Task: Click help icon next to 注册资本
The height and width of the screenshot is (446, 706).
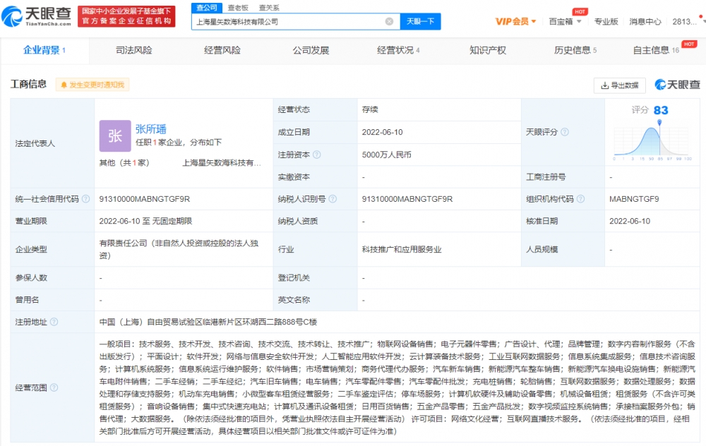Action: pos(317,155)
